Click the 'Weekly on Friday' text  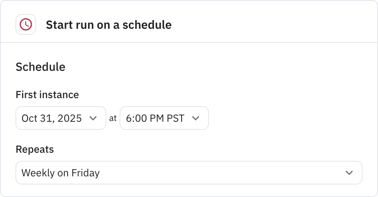(x=61, y=173)
